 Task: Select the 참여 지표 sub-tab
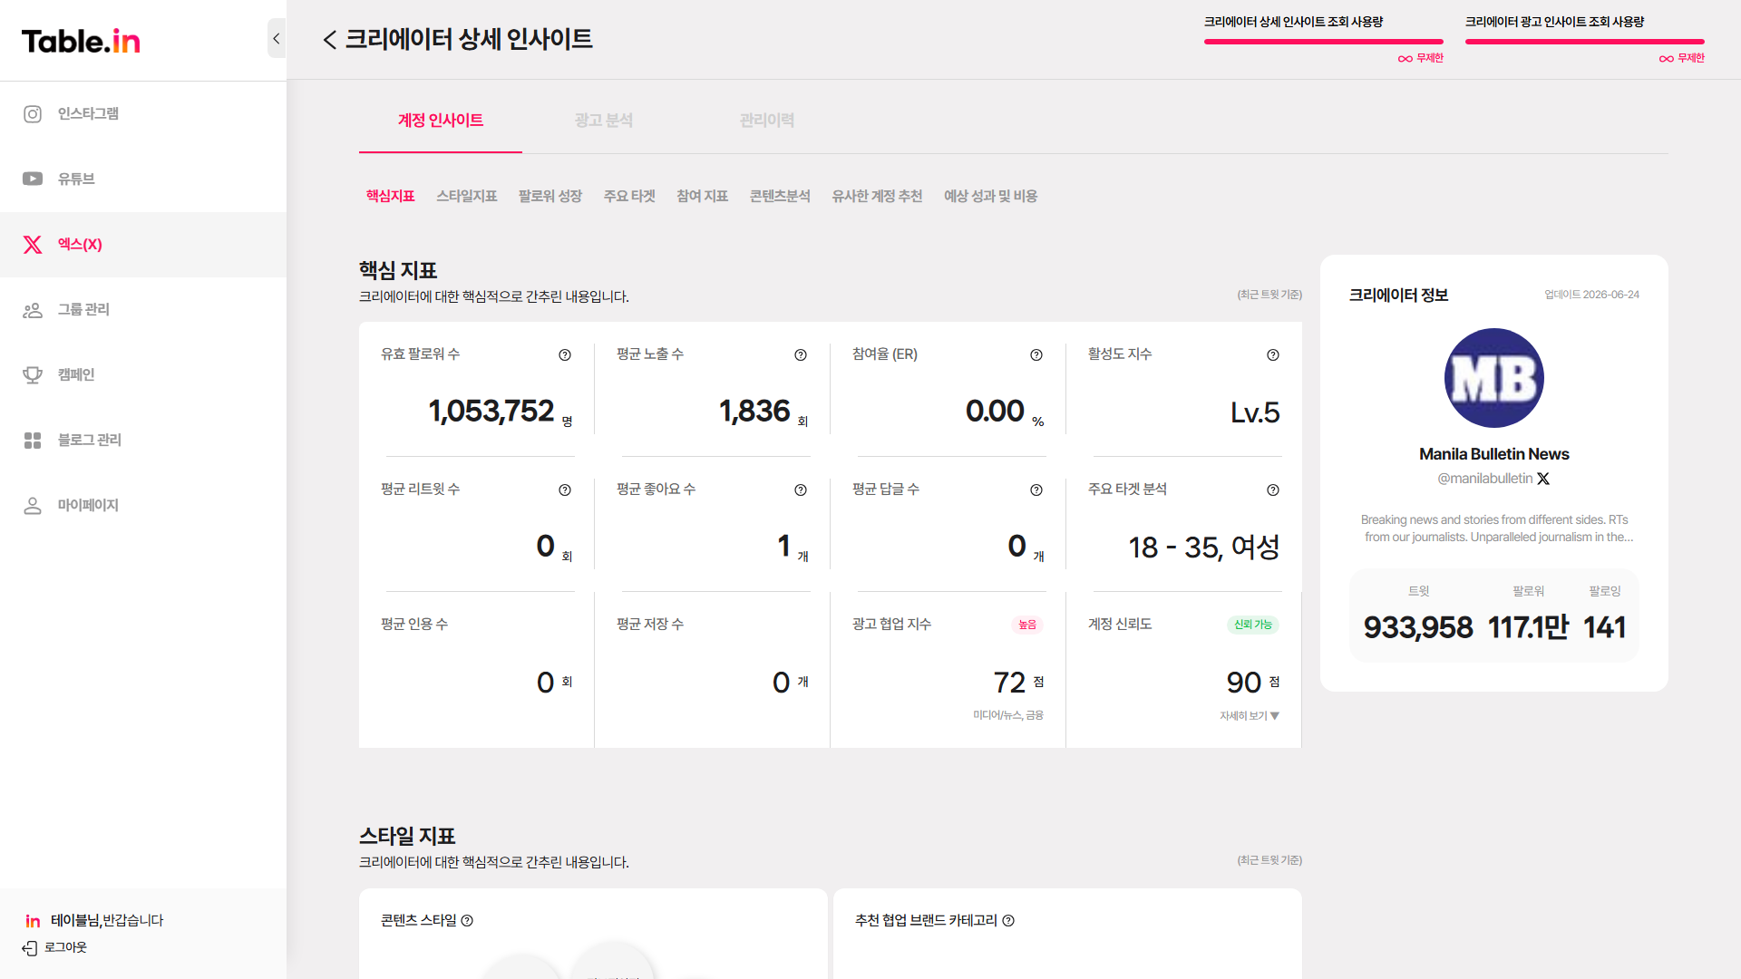[x=703, y=197]
